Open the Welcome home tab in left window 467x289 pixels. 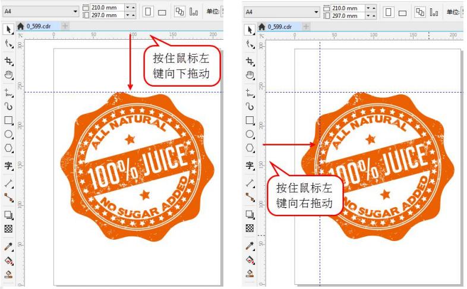[21, 26]
